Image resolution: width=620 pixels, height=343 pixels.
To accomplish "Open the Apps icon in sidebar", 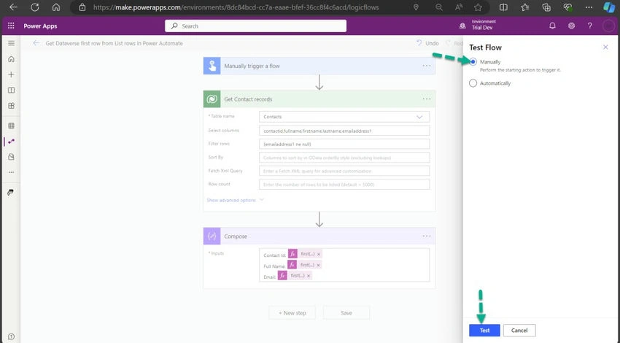I will [11, 106].
